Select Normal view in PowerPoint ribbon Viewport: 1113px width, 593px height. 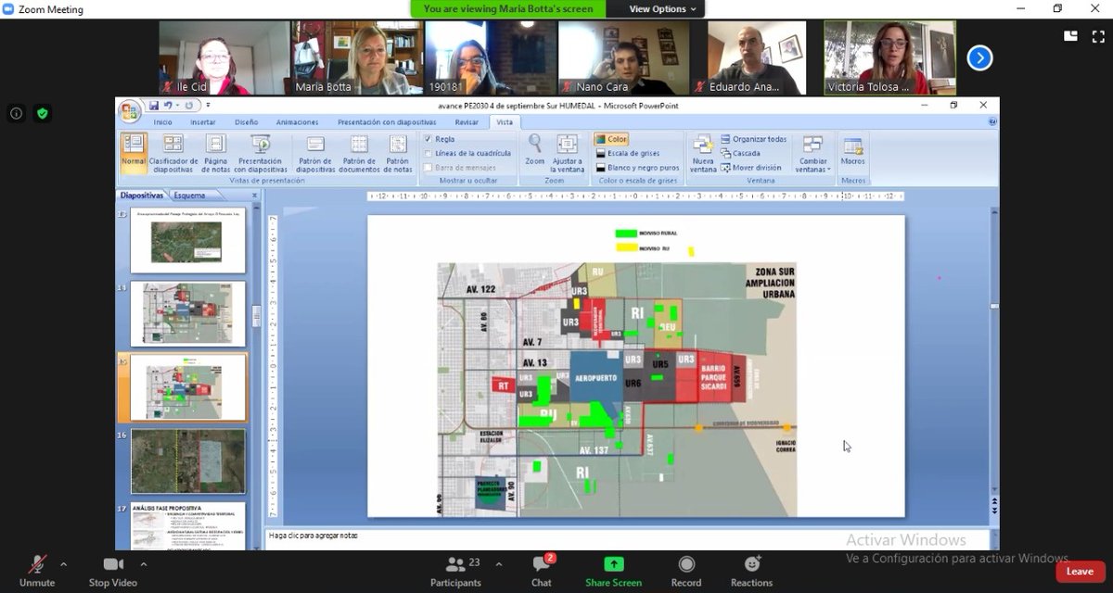(134, 154)
